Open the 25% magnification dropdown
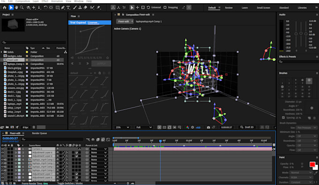Image resolution: width=319 pixels, height=185 pixels. tap(122, 127)
